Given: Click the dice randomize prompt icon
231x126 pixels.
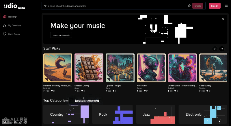Looking at the screenshot, I should tap(189, 6).
